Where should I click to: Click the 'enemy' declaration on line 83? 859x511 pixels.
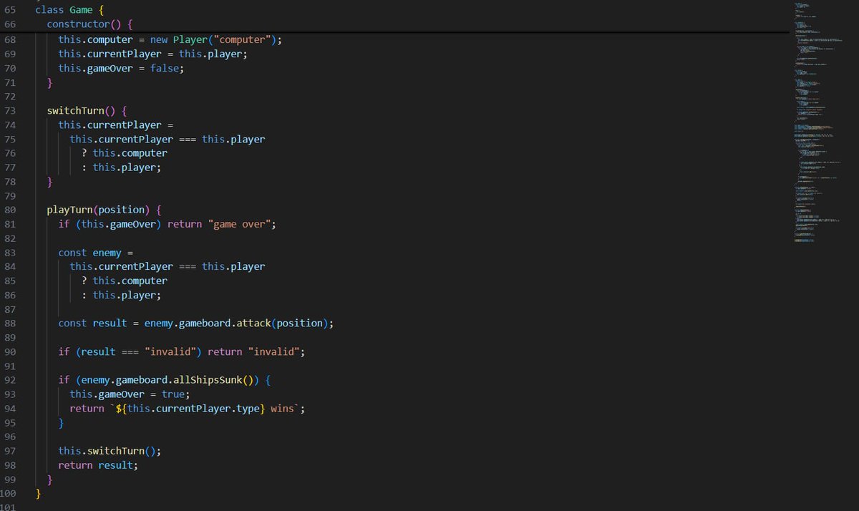pos(107,253)
